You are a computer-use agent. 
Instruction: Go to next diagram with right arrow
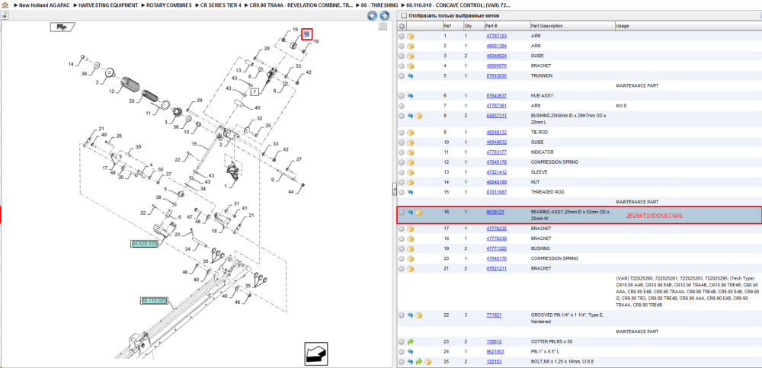[383, 16]
